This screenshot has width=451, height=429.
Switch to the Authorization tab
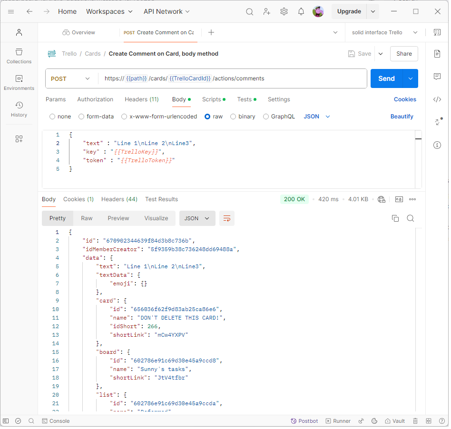(x=95, y=99)
